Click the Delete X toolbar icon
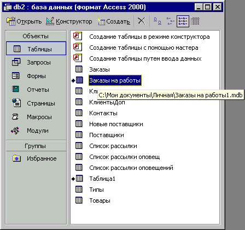The height and width of the screenshot is (230, 245). (x=142, y=21)
